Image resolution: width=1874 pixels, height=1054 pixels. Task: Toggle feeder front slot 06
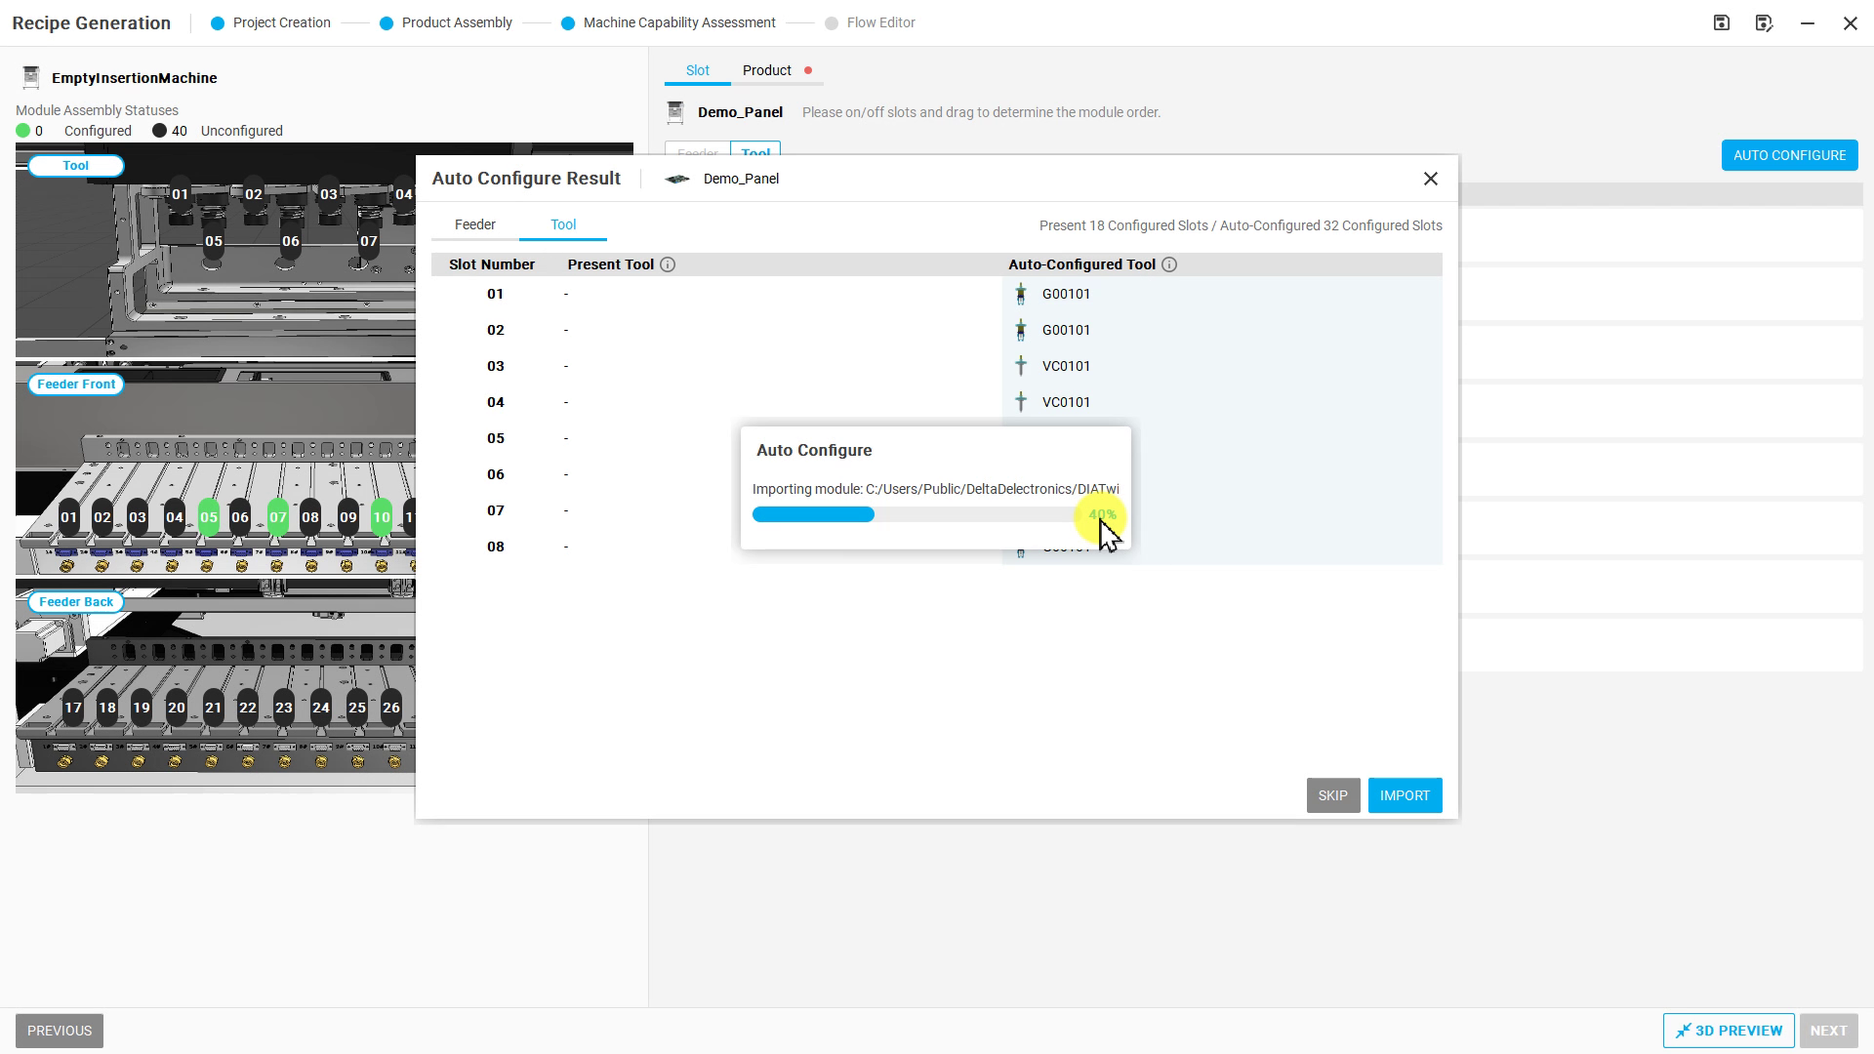point(240,518)
